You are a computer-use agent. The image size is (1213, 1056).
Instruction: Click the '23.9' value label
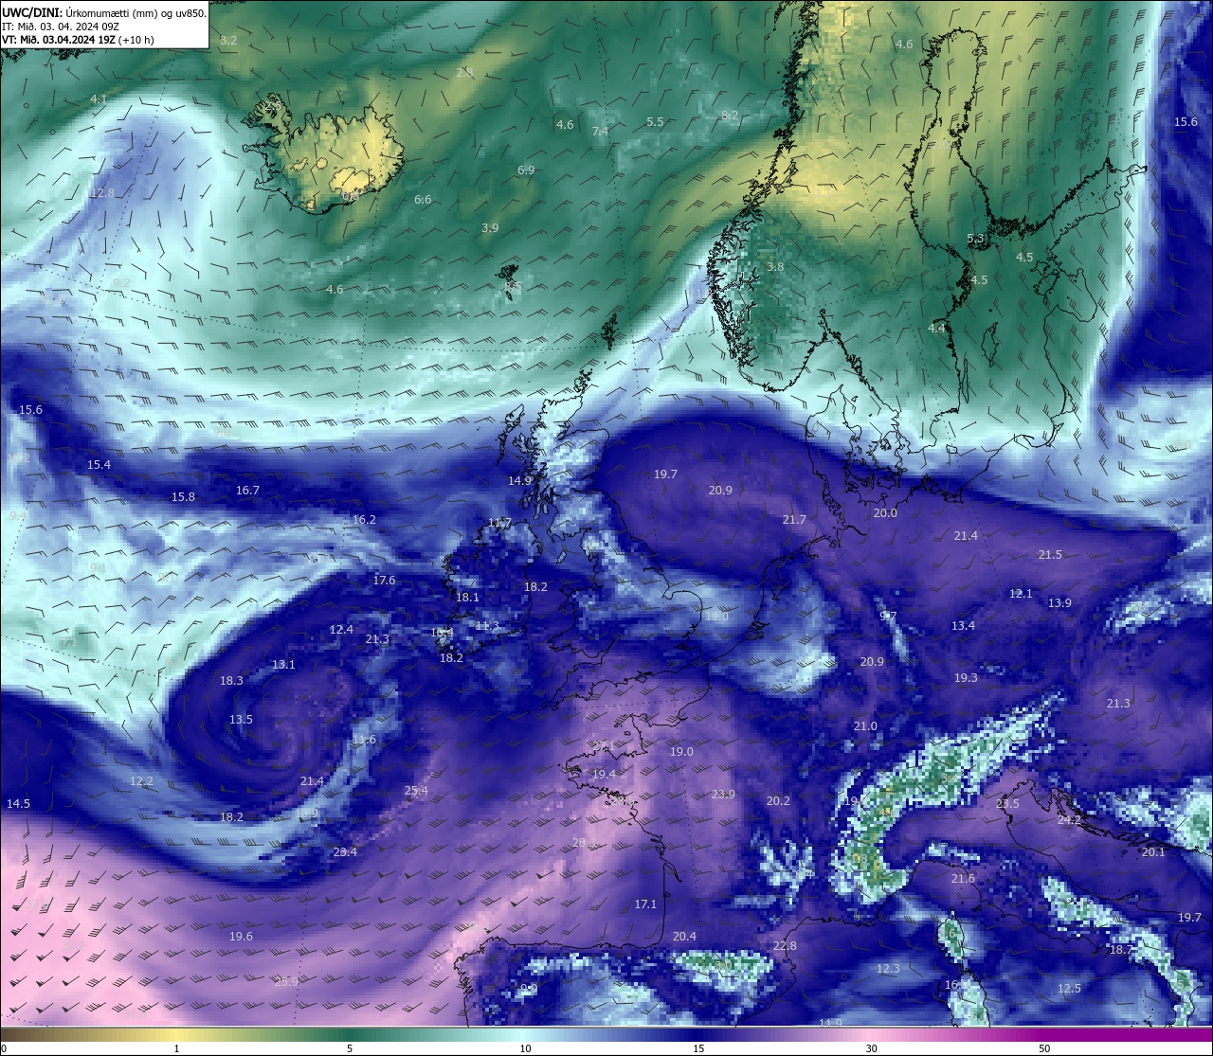[723, 795]
